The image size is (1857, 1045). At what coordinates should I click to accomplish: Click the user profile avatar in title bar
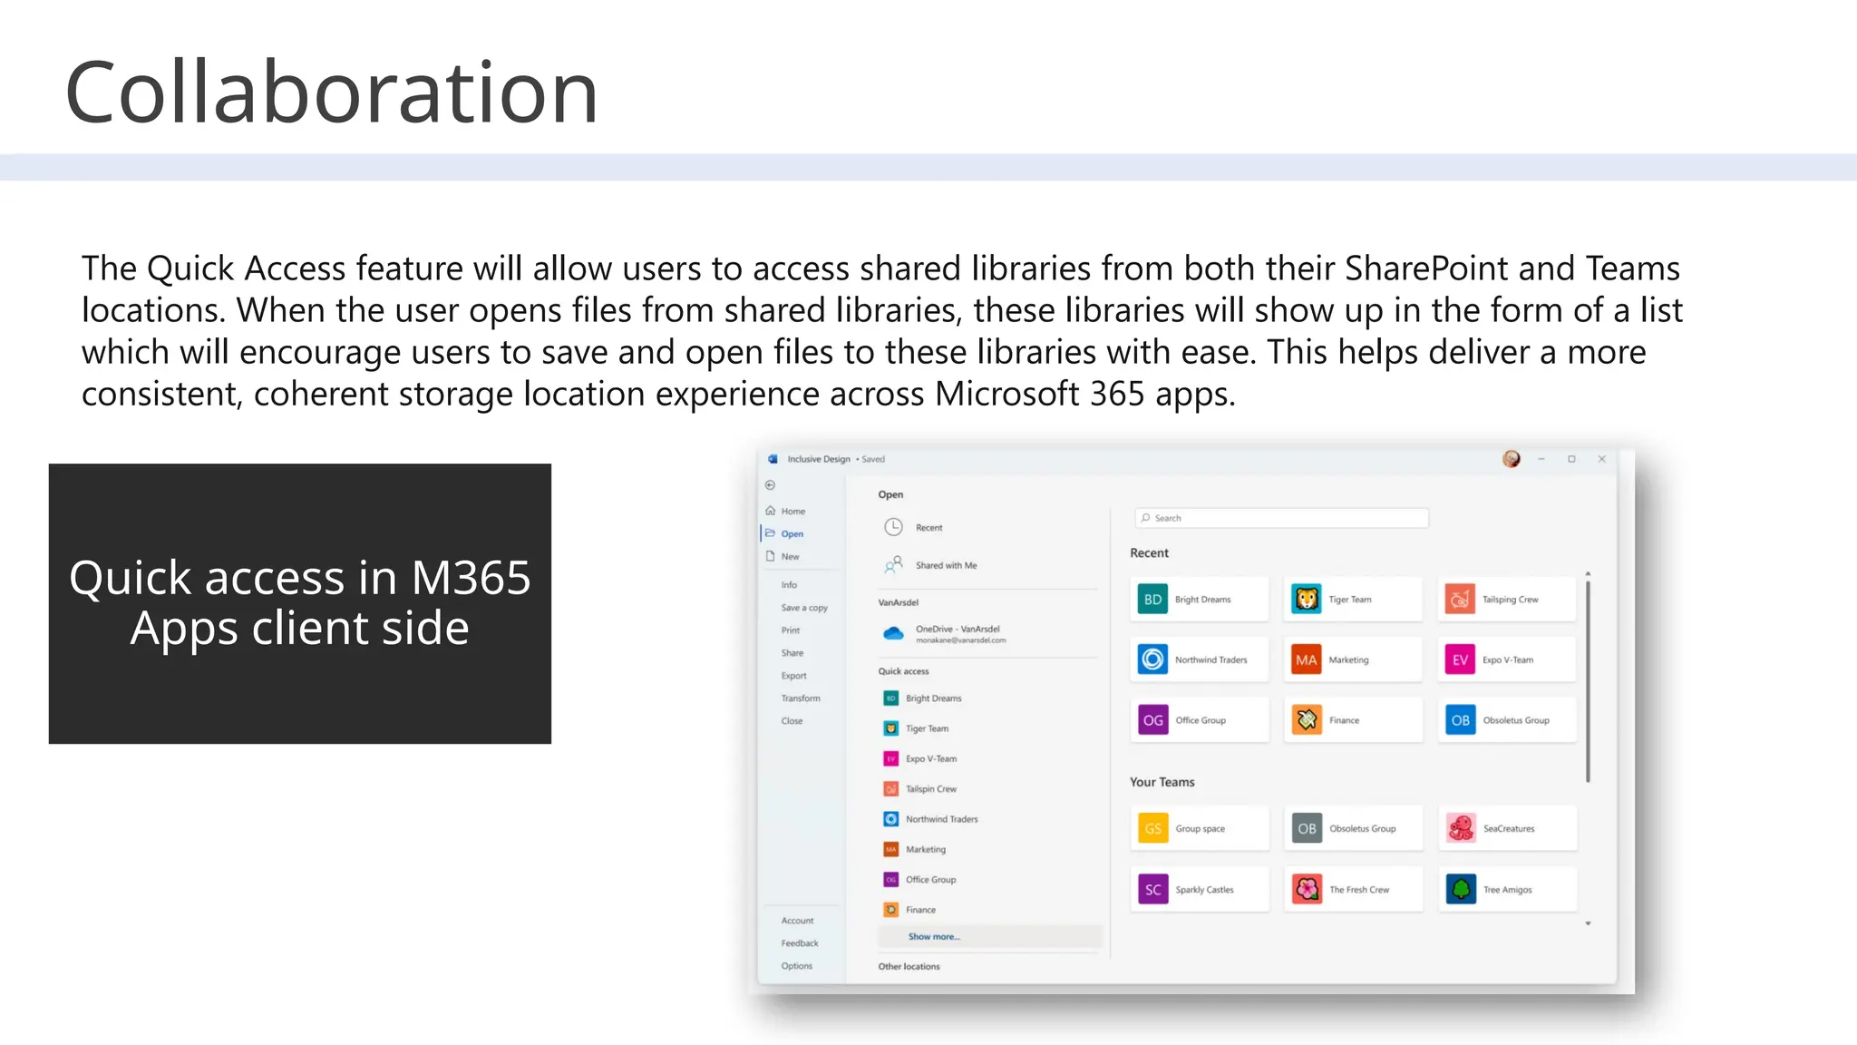(x=1511, y=459)
